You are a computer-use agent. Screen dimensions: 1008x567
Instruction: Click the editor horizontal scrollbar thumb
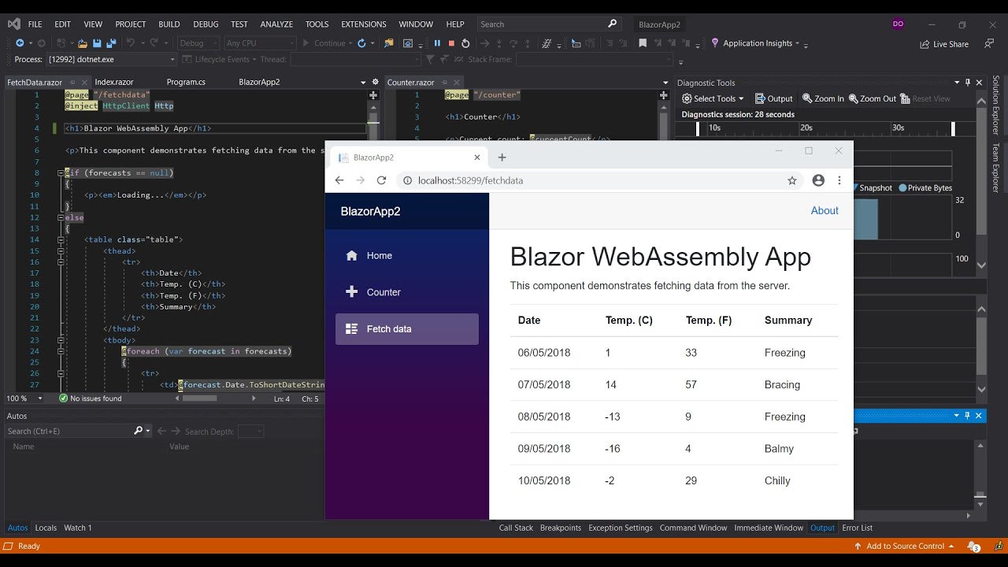coord(199,398)
